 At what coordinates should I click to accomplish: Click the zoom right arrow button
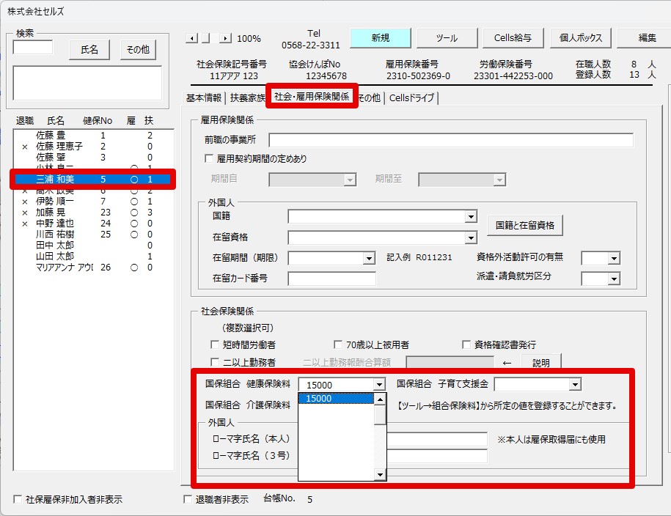coord(226,39)
